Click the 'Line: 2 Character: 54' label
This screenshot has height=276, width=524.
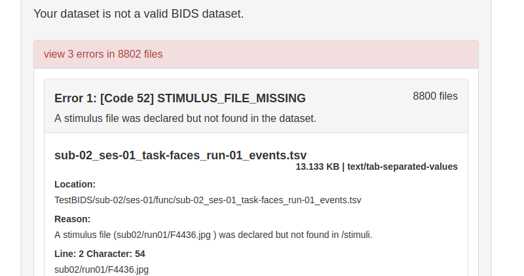[x=100, y=254]
